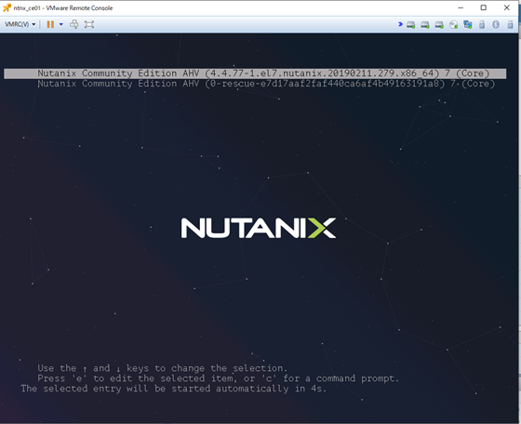Screen dimensions: 521x424
Task: Click the Bluetooth device icon
Action: 496,24
